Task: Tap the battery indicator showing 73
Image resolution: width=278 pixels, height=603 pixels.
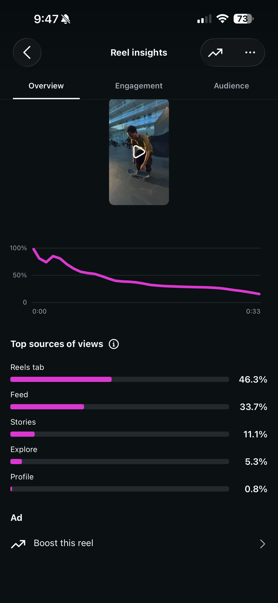Action: (243, 19)
